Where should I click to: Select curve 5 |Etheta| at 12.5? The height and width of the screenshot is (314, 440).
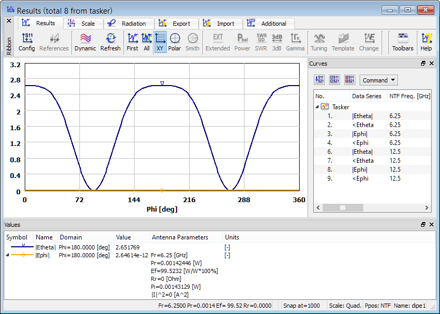point(363,152)
